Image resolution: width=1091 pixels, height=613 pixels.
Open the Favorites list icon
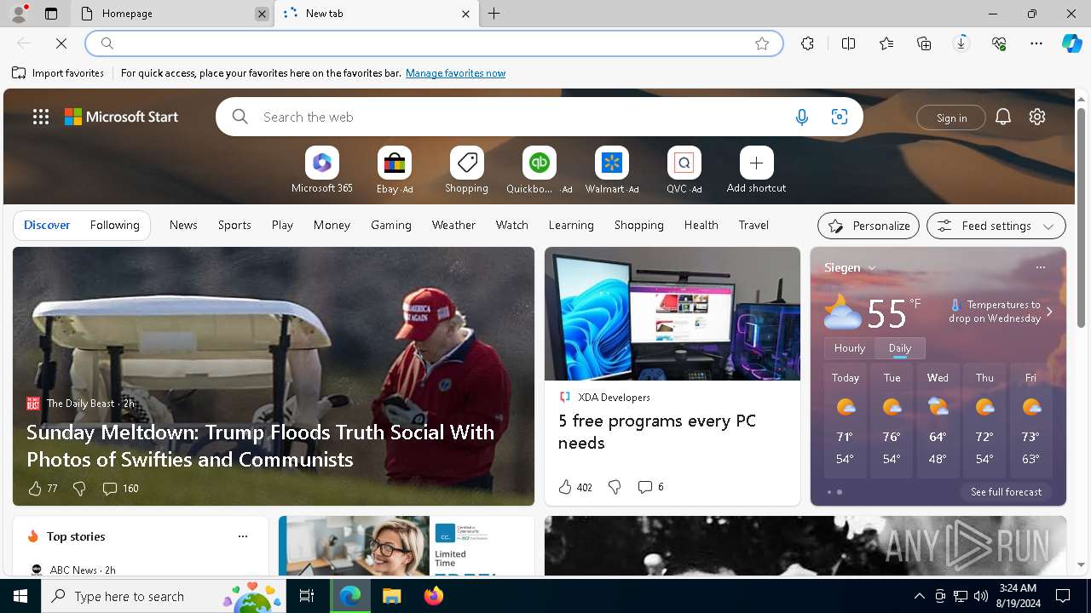[x=886, y=43]
